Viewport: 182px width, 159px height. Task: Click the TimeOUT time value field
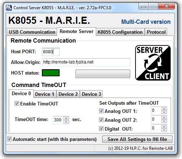(58, 120)
